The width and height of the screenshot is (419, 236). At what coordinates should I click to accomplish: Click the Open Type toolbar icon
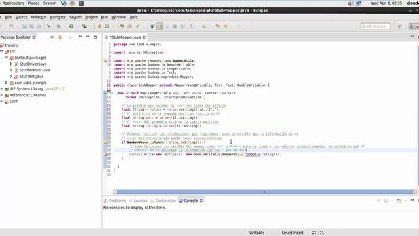(x=122, y=26)
